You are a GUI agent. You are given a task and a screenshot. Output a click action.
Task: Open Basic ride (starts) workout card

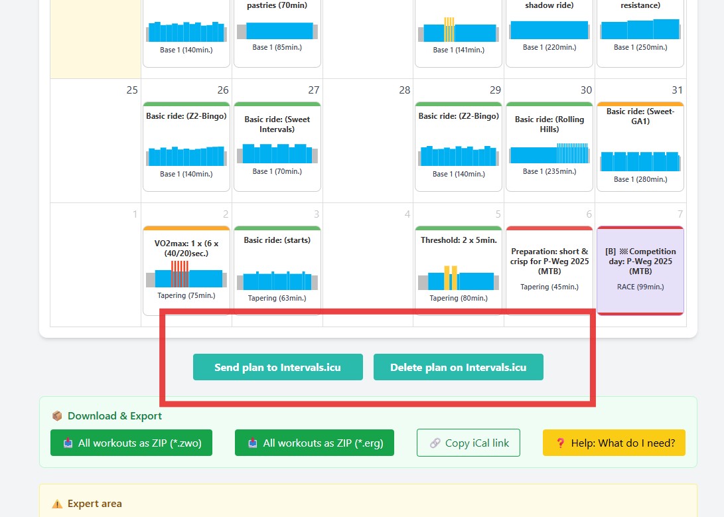point(277,271)
